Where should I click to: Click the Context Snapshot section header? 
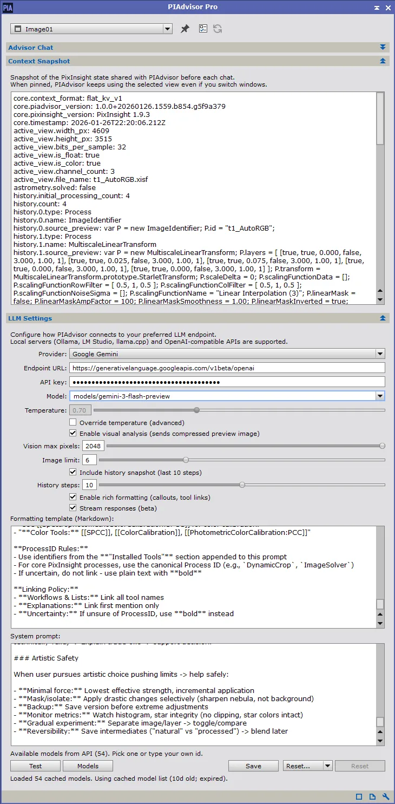198,61
